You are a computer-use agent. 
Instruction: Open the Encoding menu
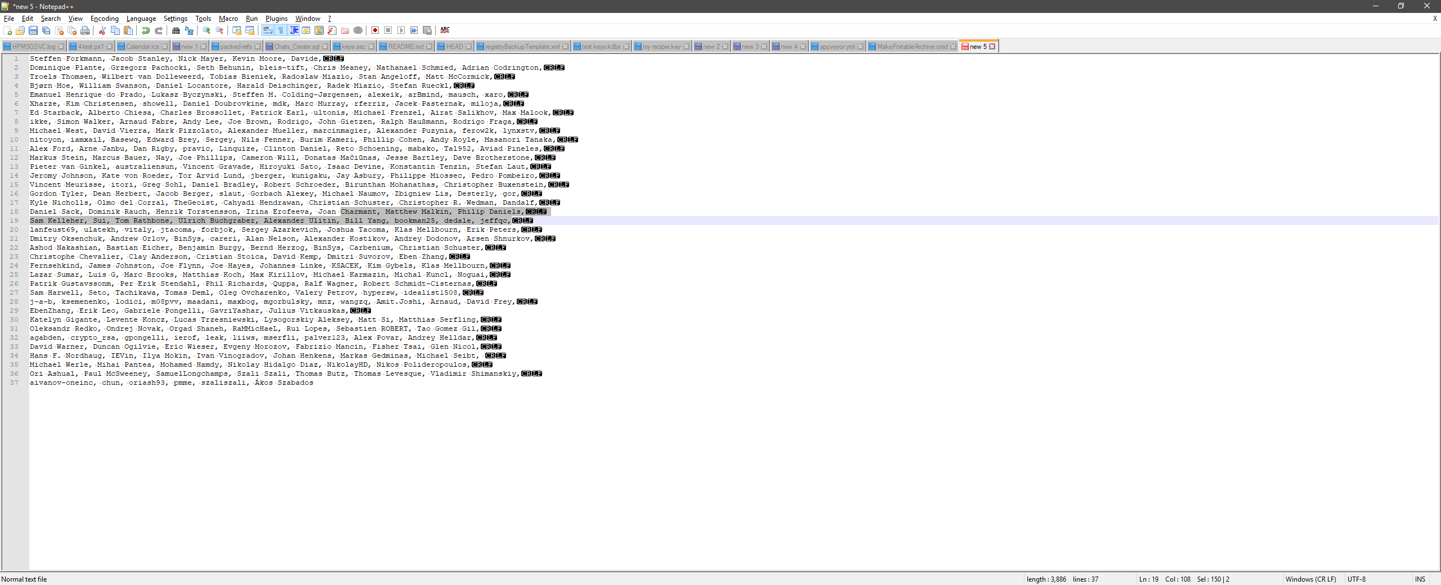tap(104, 18)
